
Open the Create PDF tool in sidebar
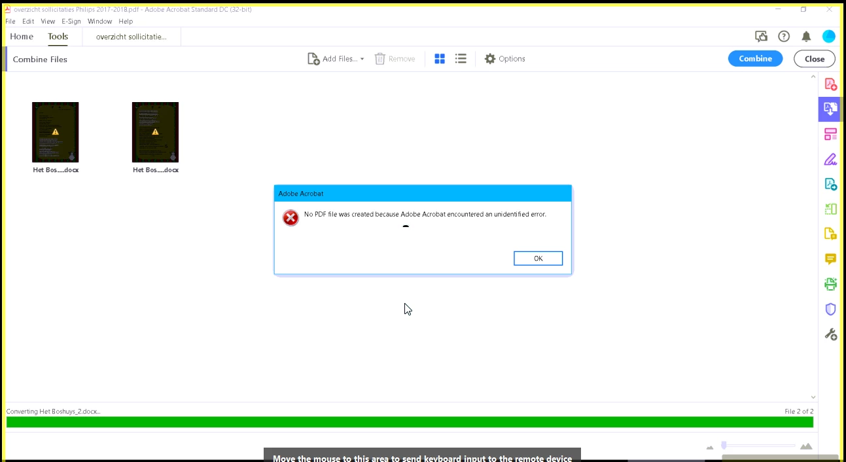[x=830, y=84]
